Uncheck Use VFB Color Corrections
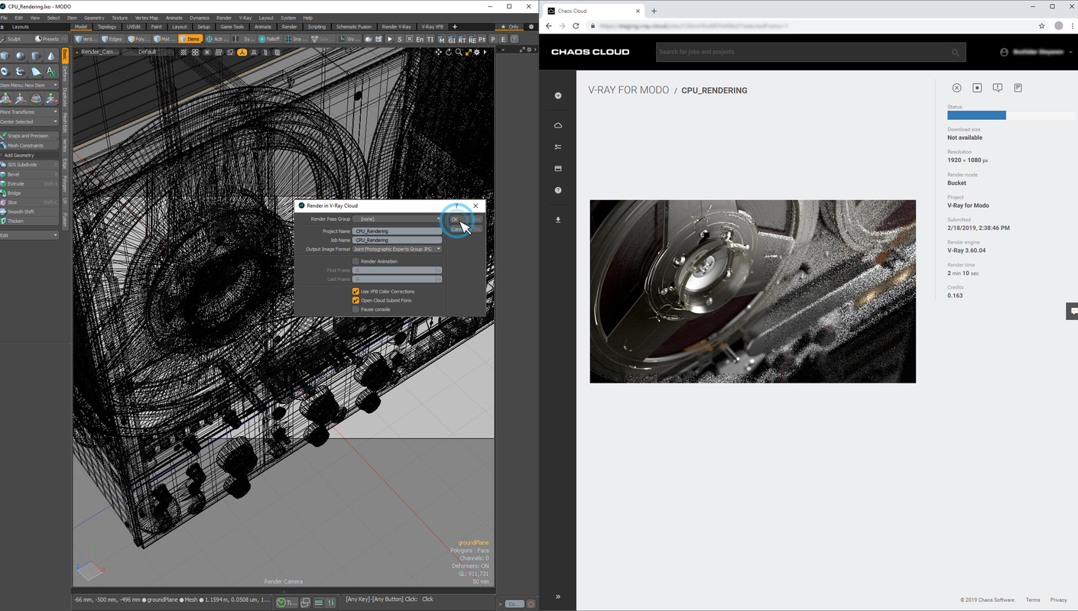Image resolution: width=1078 pixels, height=611 pixels. (356, 292)
